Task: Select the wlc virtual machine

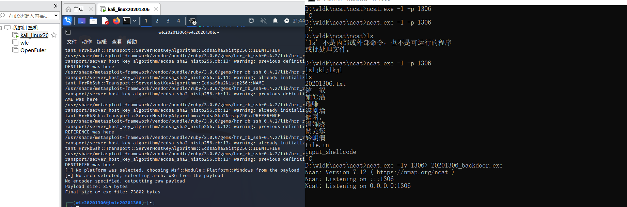Action: click(x=25, y=43)
